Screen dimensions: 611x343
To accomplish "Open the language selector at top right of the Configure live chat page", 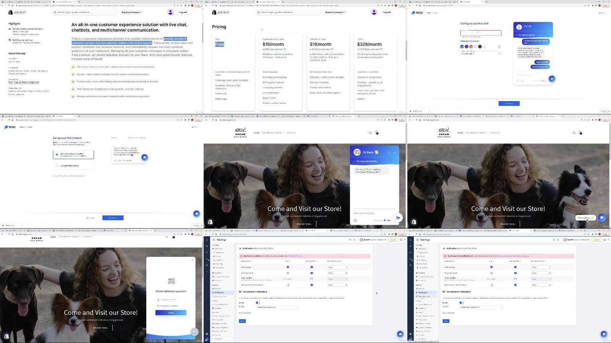I will [602, 13].
